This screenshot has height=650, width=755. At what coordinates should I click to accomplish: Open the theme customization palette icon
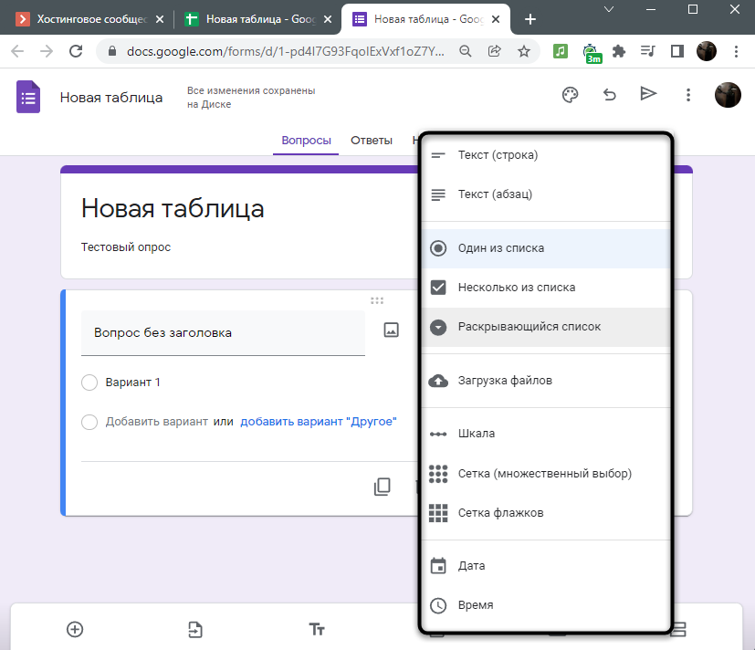[571, 95]
